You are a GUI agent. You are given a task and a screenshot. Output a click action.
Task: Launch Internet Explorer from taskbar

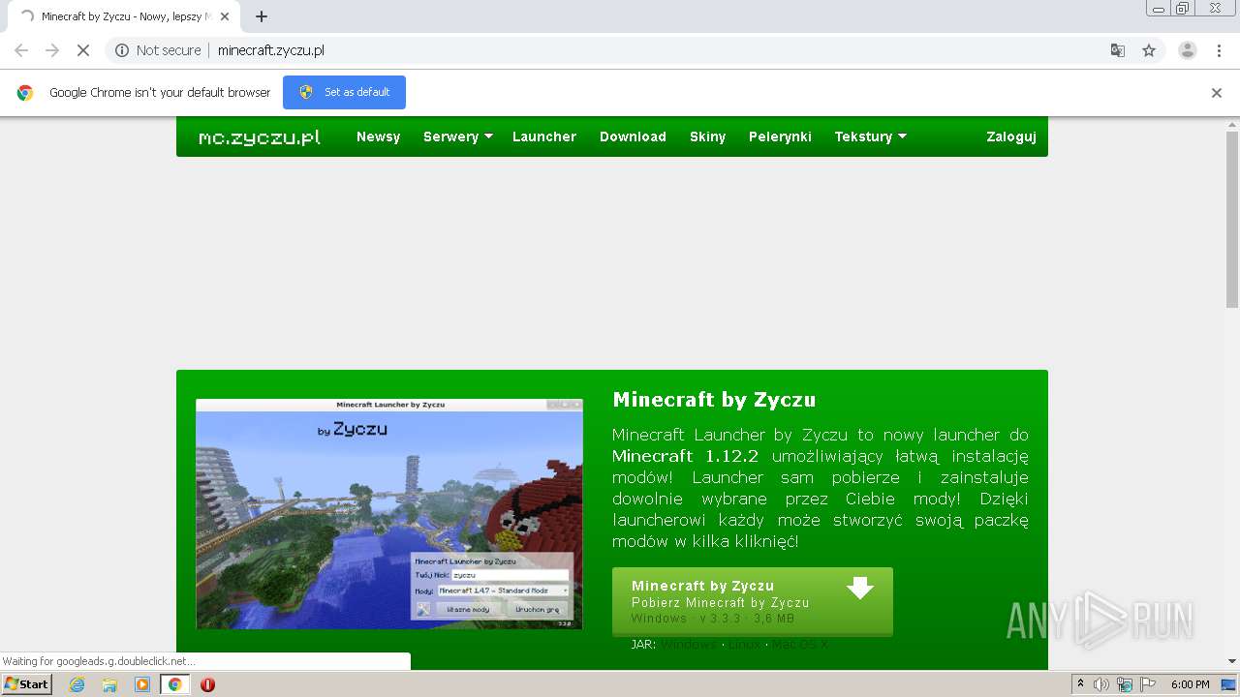click(x=77, y=684)
